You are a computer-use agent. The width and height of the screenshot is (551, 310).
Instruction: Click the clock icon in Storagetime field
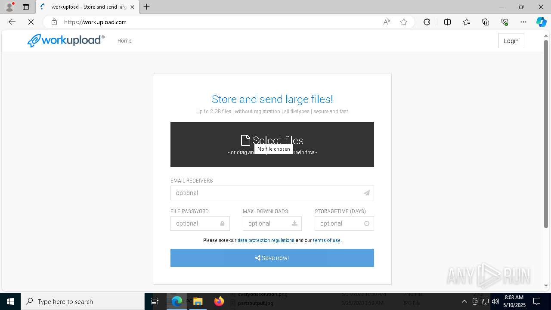tap(367, 223)
